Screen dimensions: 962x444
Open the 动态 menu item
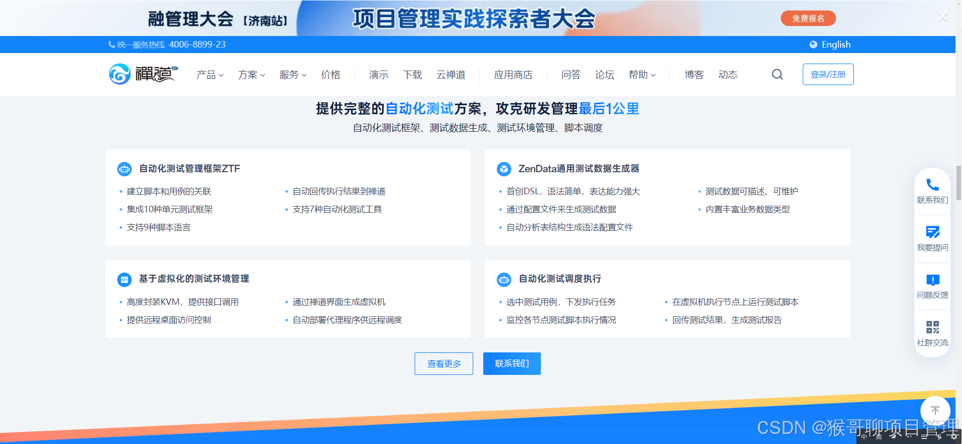tap(728, 75)
